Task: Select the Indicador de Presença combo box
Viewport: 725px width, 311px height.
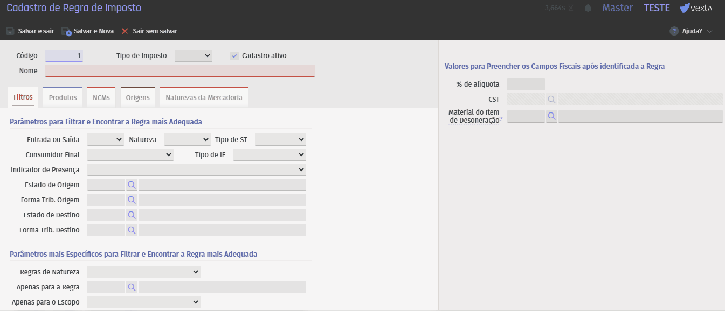Action: coord(196,170)
